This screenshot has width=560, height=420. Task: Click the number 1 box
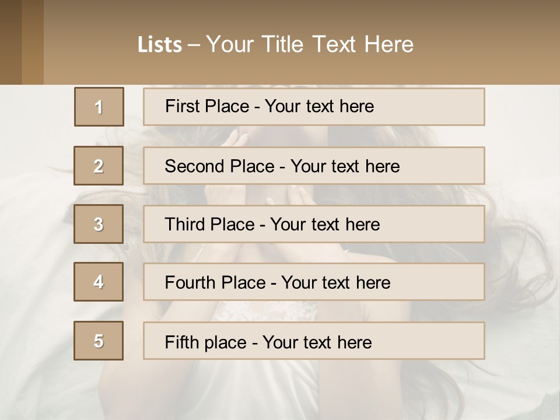[x=99, y=107]
